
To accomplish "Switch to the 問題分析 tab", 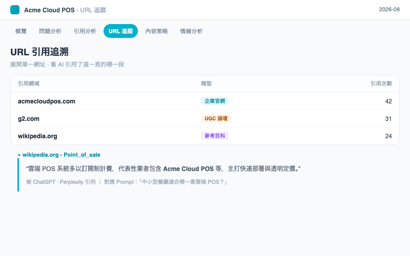I will coord(50,31).
